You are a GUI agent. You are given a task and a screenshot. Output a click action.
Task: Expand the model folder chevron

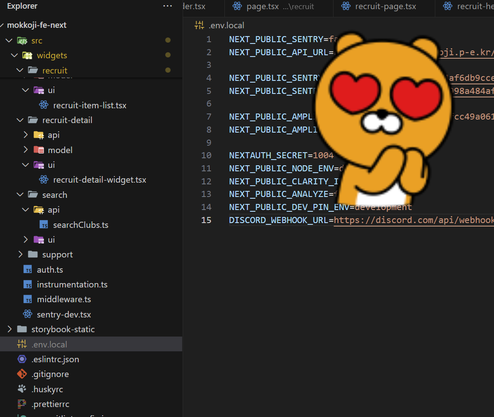click(x=26, y=150)
